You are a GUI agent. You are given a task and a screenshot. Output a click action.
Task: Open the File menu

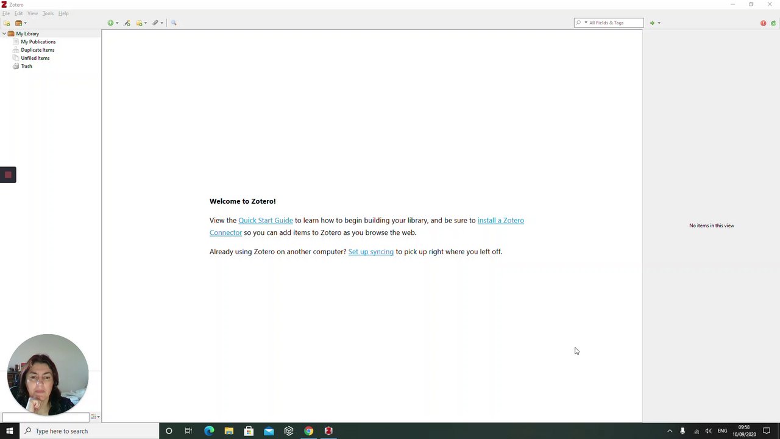tap(6, 13)
